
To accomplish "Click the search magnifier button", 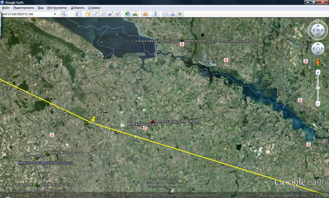I will point(63,14).
